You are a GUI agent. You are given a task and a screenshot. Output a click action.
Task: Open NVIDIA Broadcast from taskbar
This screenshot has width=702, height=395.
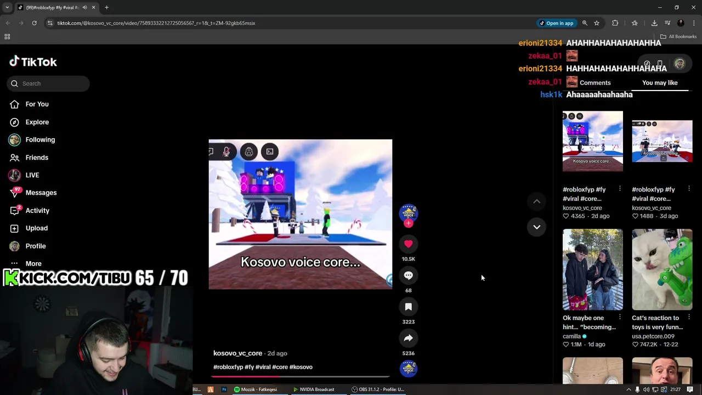tap(313, 390)
